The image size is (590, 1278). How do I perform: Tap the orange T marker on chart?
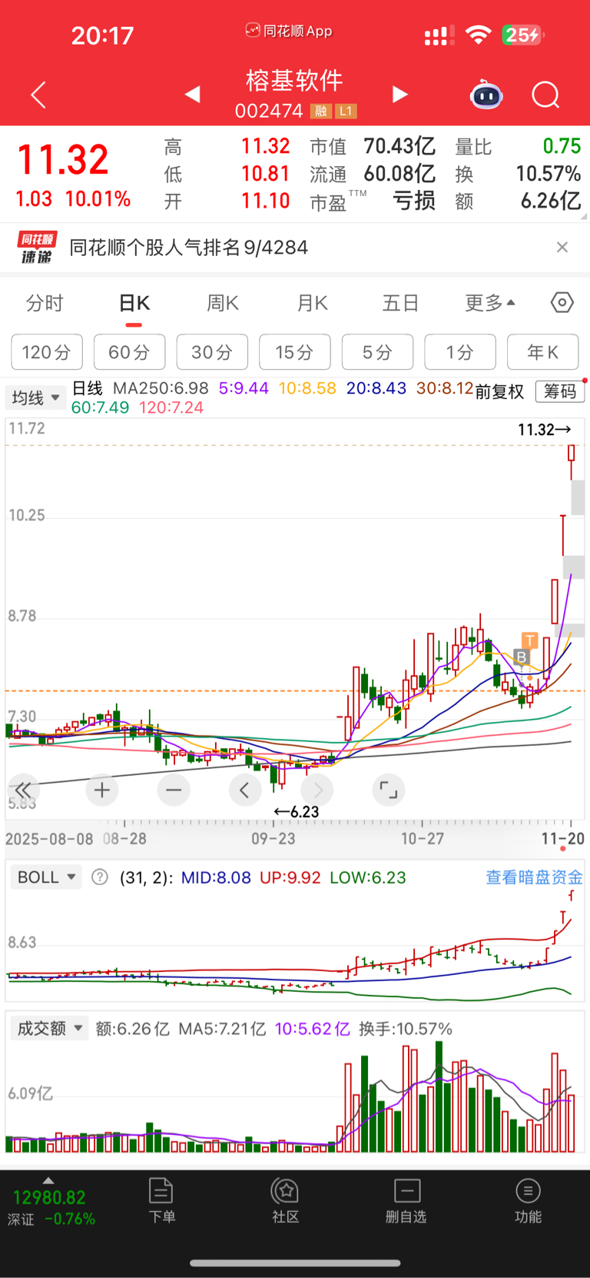[x=530, y=640]
